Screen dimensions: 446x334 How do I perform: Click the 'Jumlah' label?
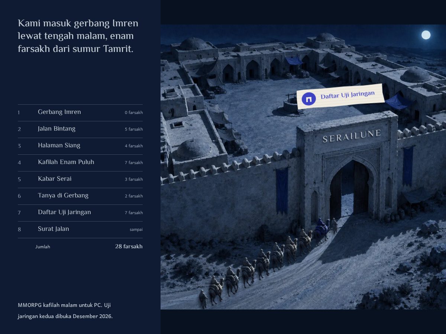coord(43,247)
